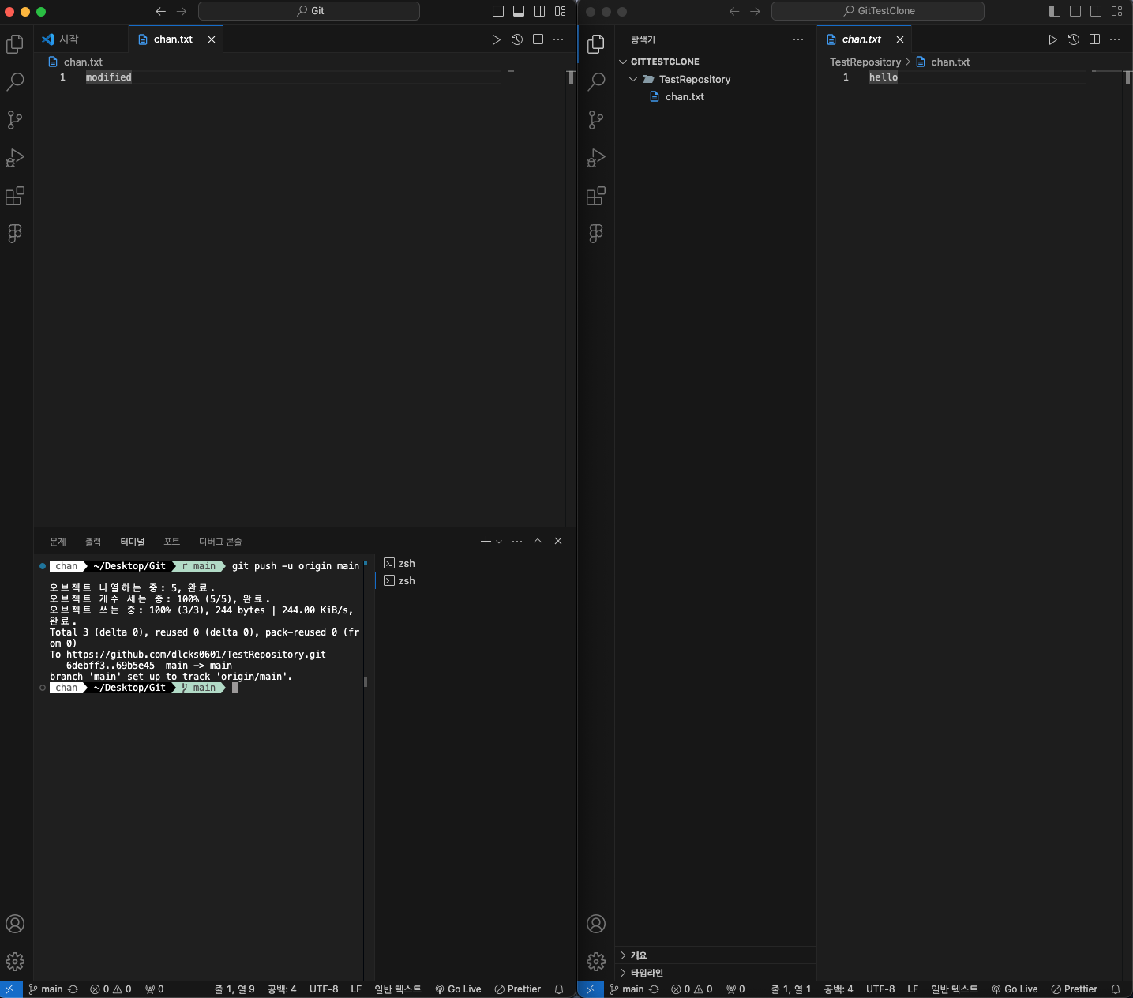1133x998 pixels.
Task: Toggle primary sidebar in GitTestClone title bar
Action: point(1054,11)
